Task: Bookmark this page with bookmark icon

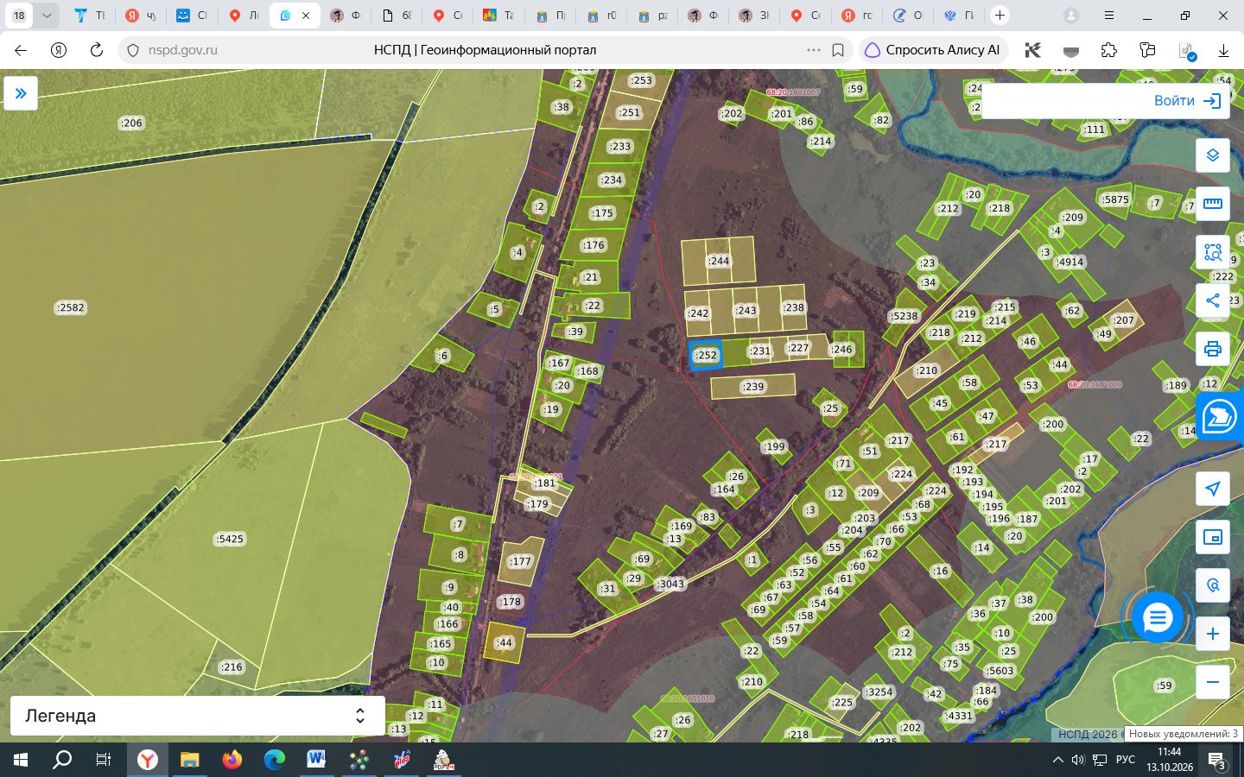Action: (x=838, y=50)
